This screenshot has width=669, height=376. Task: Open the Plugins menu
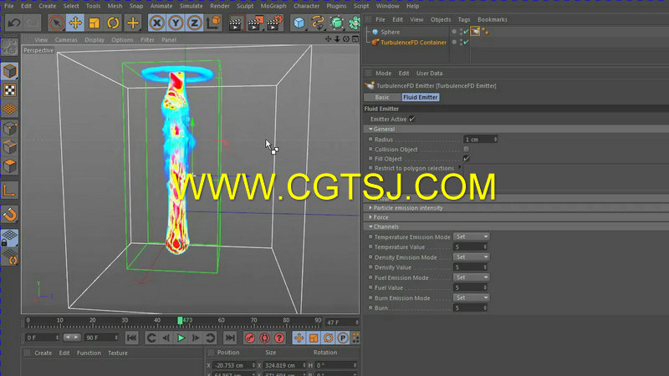click(336, 6)
